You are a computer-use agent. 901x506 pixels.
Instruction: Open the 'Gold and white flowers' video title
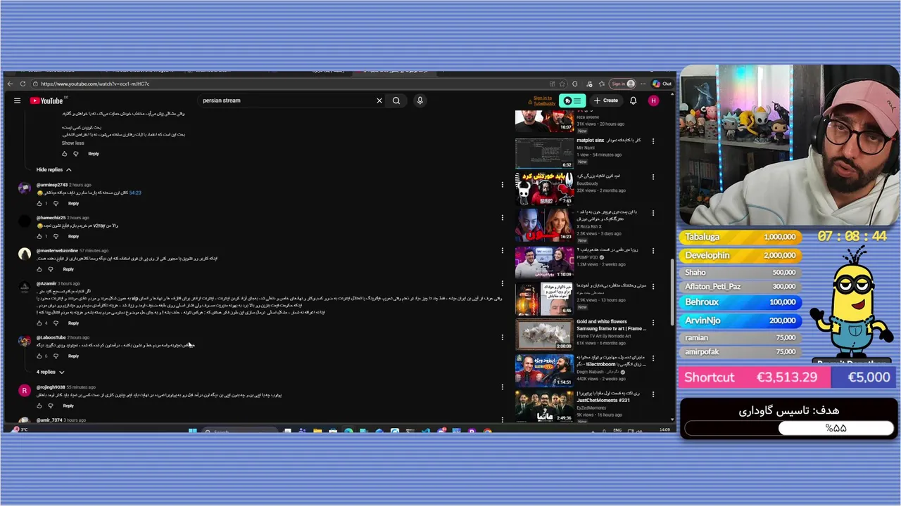[611, 325]
